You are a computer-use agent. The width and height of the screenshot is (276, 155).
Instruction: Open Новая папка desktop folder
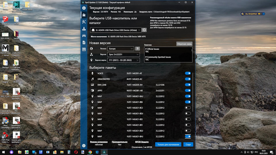click(x=27, y=6)
